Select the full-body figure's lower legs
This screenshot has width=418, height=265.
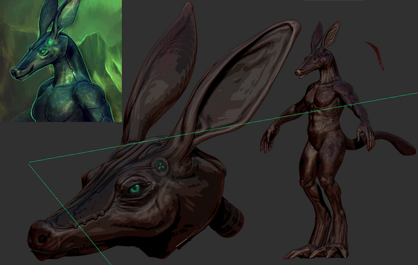click(322, 209)
